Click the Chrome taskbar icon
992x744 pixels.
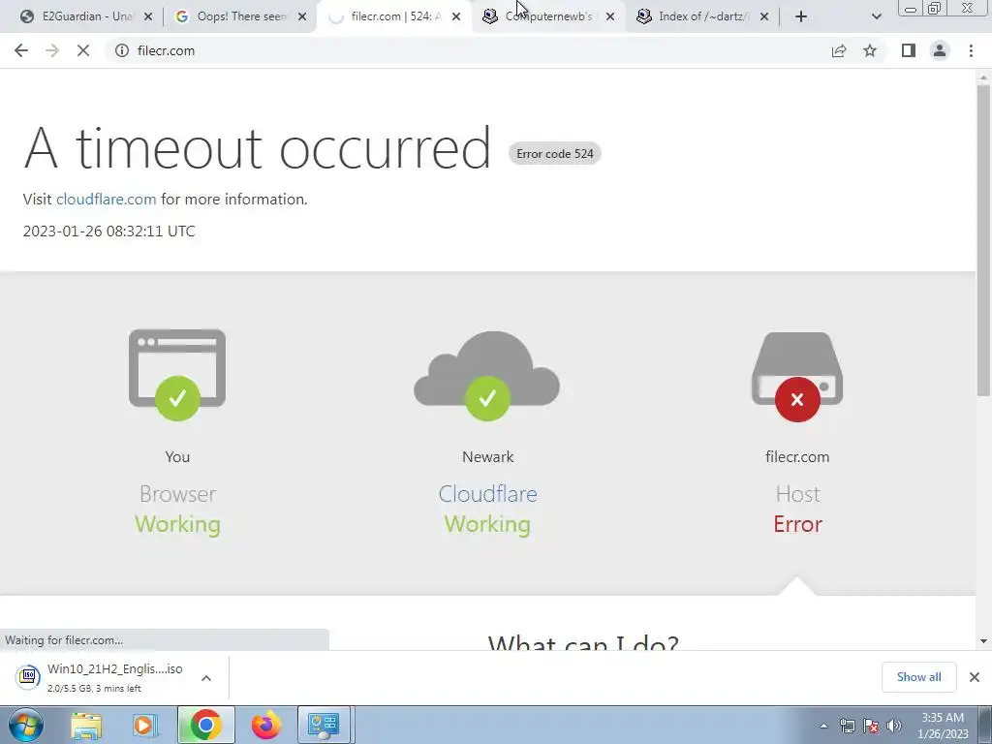tap(205, 725)
